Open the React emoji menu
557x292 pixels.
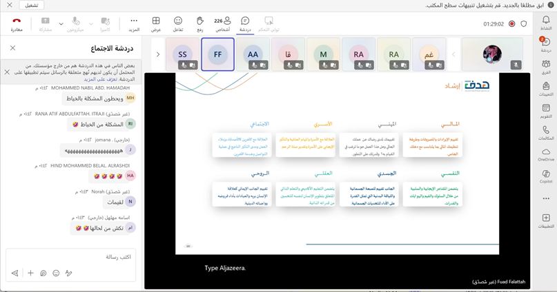pyautogui.click(x=178, y=24)
